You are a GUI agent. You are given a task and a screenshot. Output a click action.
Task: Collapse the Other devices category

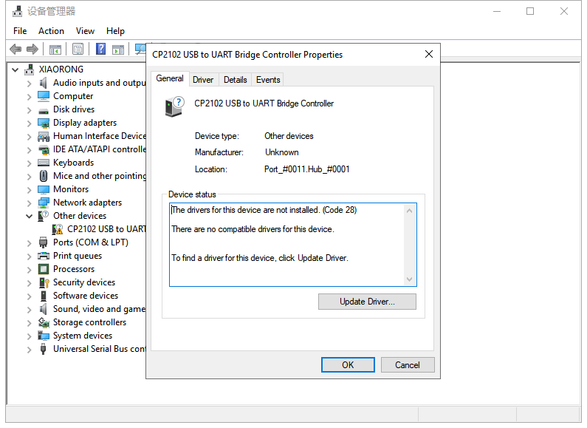pos(30,216)
